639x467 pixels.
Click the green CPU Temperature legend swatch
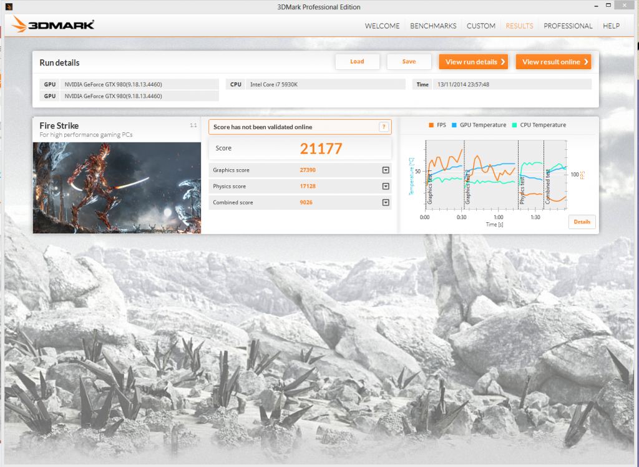pos(514,125)
